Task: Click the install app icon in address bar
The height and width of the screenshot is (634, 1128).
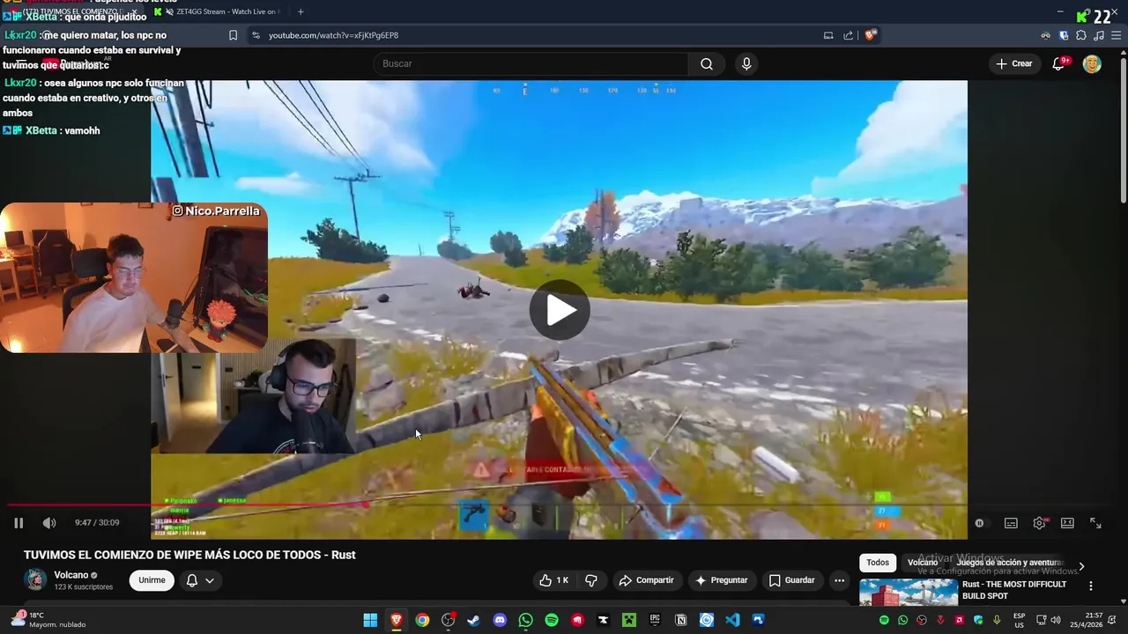Action: [828, 35]
